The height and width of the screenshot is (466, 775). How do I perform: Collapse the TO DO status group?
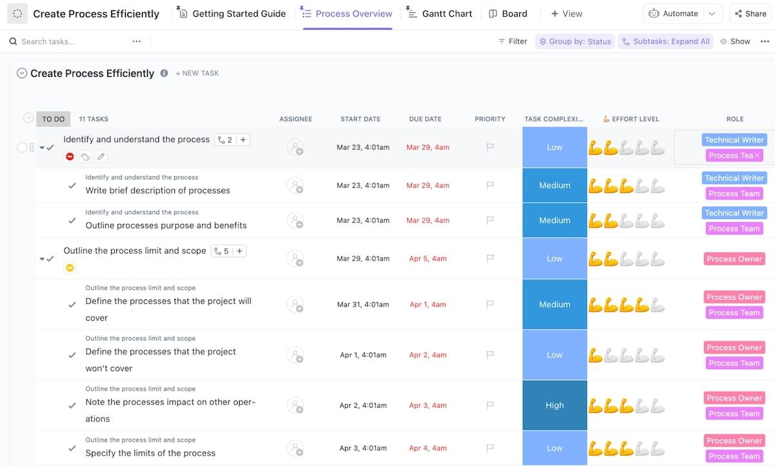coord(28,118)
